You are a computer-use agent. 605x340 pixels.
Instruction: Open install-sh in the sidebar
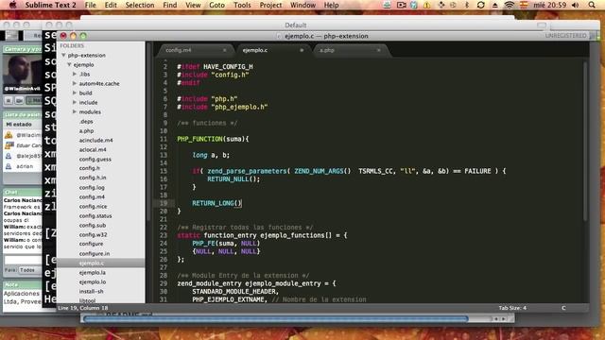coord(92,292)
